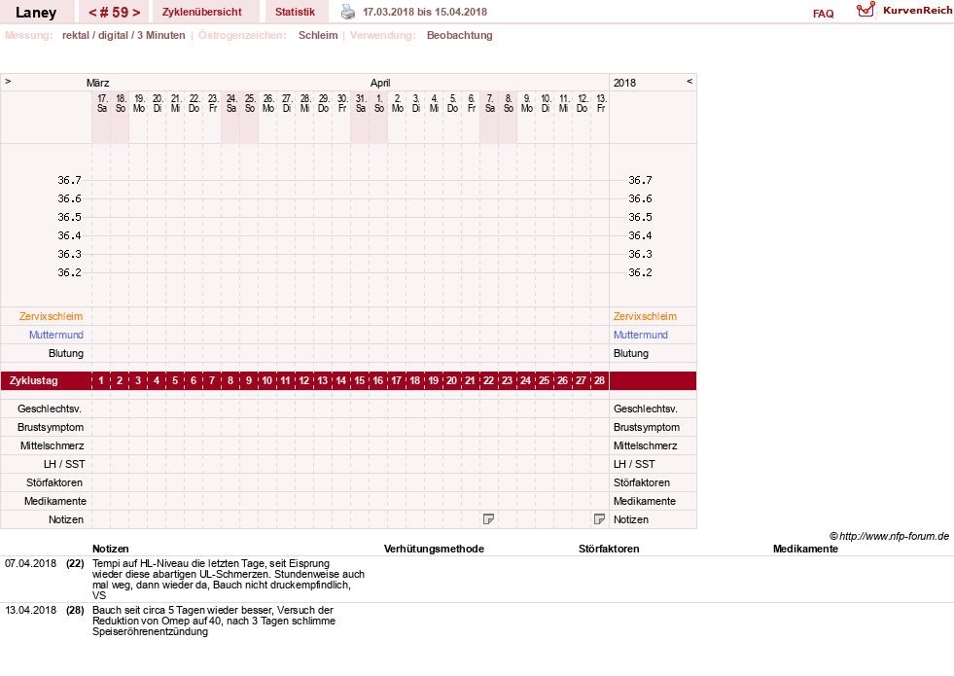Click the '13. Fr' date column header

click(x=601, y=103)
